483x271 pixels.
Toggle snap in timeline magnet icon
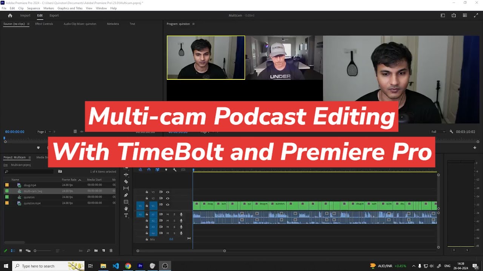coord(149,170)
